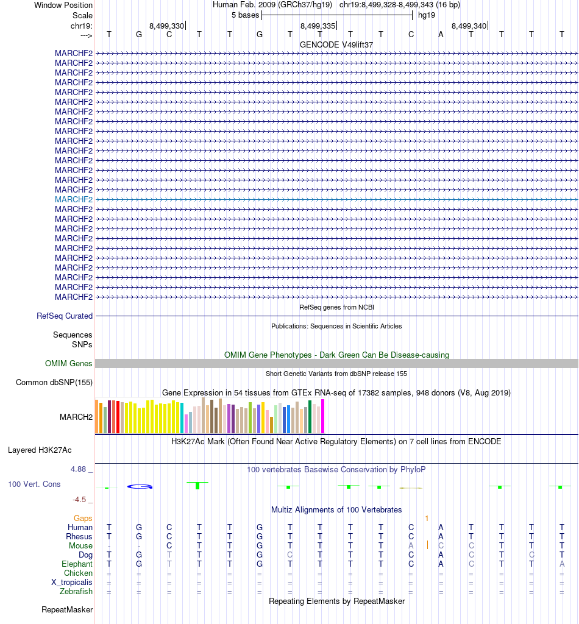579x624 pixels.
Task: Click the bright red bar in GTEx chart
Action: click(x=118, y=417)
